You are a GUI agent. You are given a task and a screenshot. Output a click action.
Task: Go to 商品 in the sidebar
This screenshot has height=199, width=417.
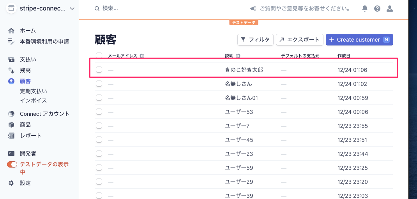tap(25, 125)
